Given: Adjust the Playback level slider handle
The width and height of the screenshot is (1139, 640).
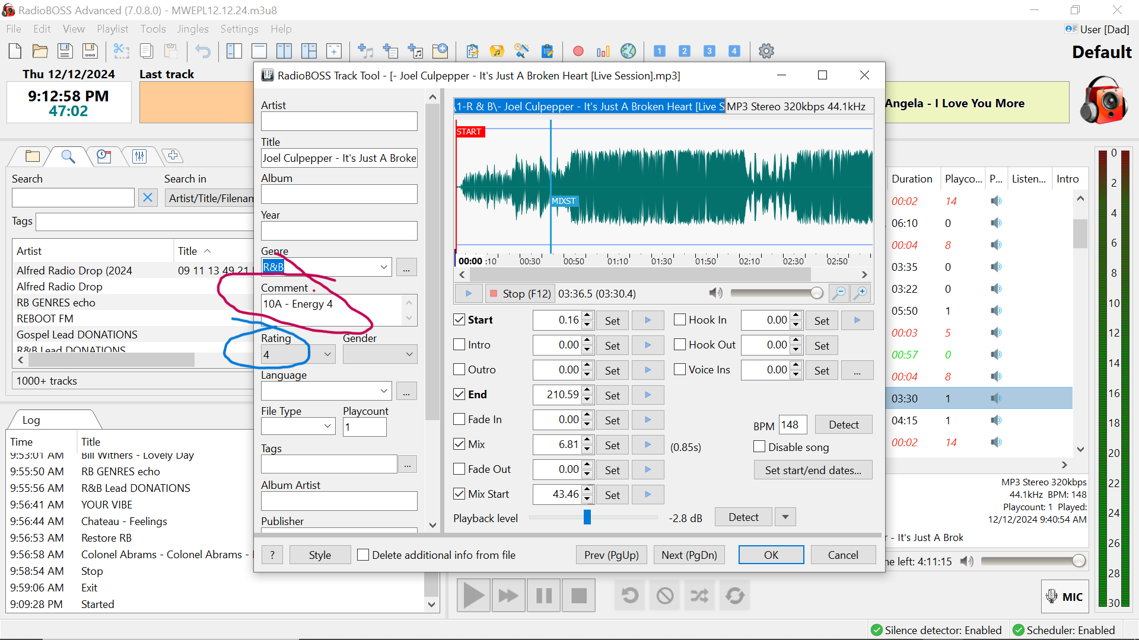Looking at the screenshot, I should coord(587,517).
